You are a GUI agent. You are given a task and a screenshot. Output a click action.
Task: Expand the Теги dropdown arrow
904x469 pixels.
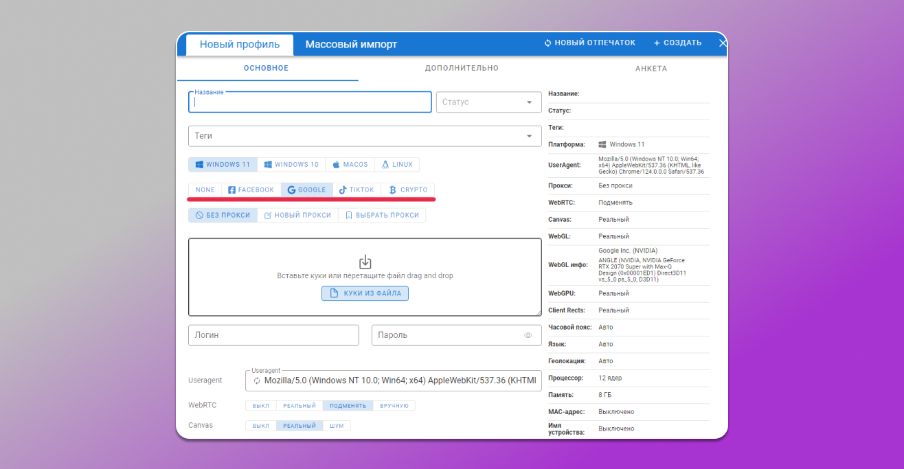pyautogui.click(x=529, y=136)
